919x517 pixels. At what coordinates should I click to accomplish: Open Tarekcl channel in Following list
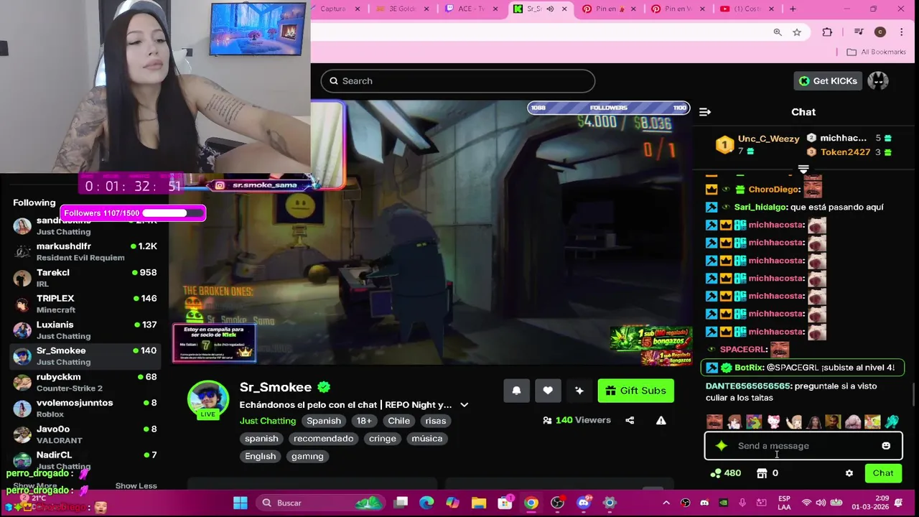(85, 278)
